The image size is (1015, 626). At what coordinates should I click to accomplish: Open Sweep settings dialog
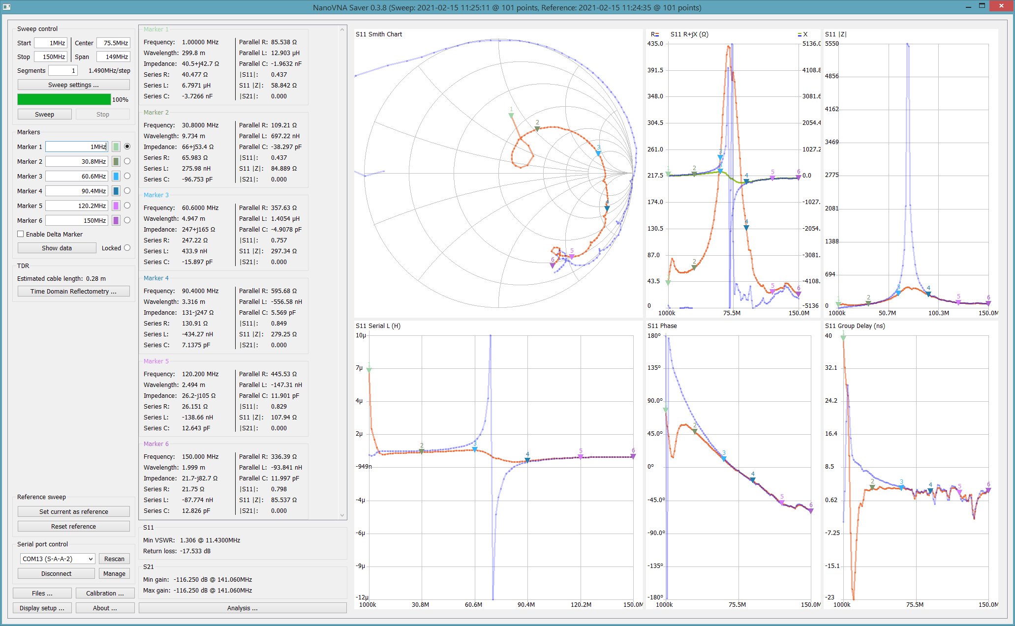point(74,85)
